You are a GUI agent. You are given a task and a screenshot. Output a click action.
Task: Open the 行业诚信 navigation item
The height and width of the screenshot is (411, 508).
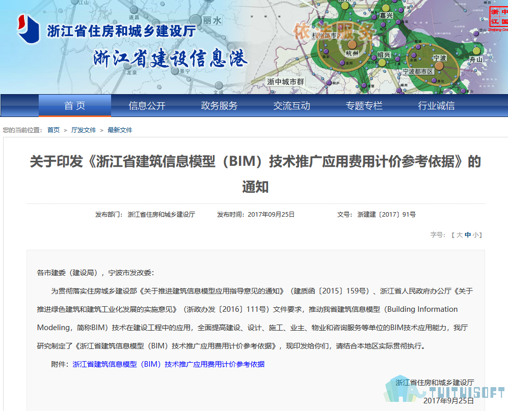pos(436,106)
